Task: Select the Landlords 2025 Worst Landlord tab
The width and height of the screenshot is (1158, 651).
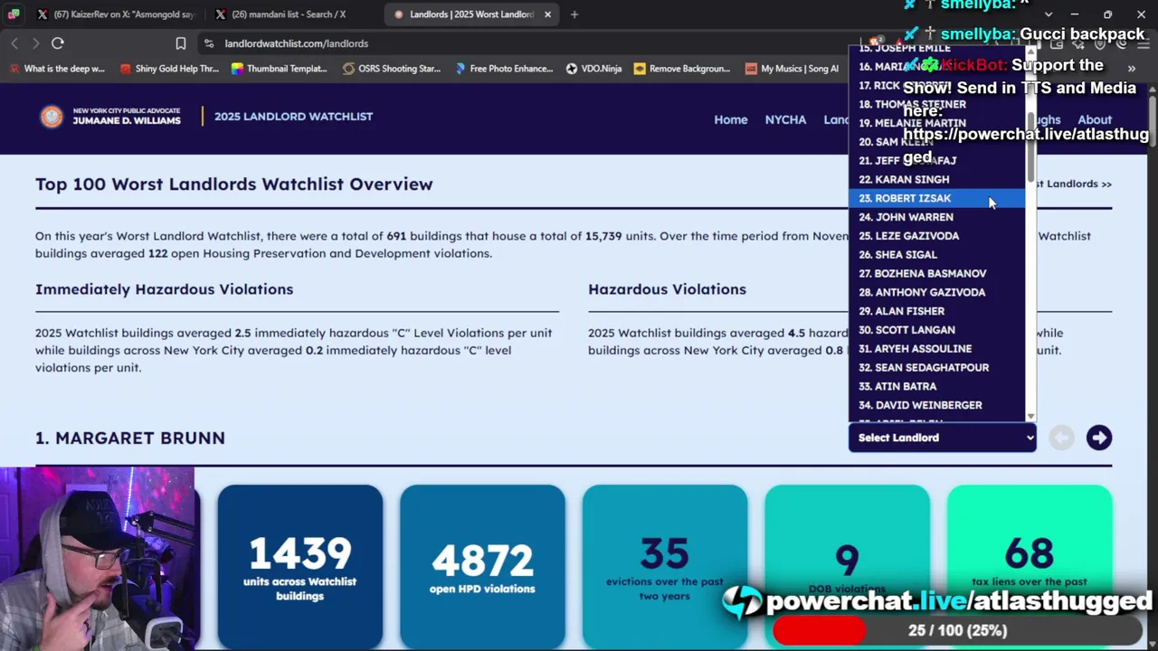Action: 470,14
